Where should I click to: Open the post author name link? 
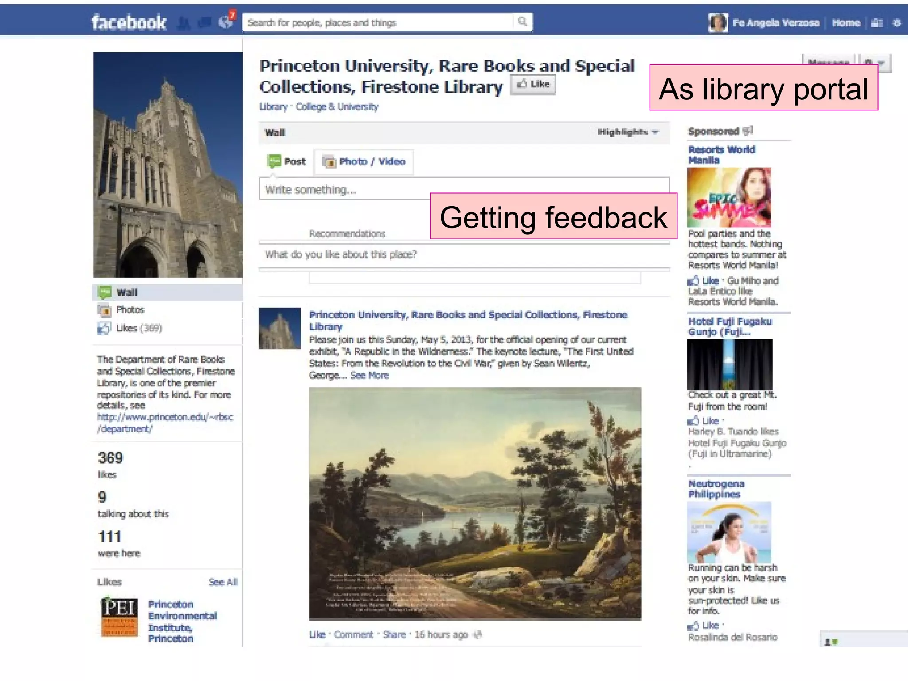468,321
